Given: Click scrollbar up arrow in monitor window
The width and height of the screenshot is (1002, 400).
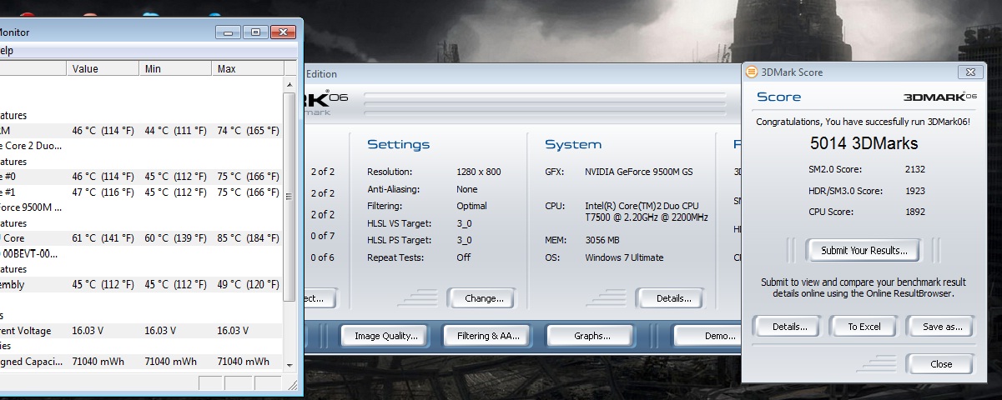Looking at the screenshot, I should pos(290,83).
